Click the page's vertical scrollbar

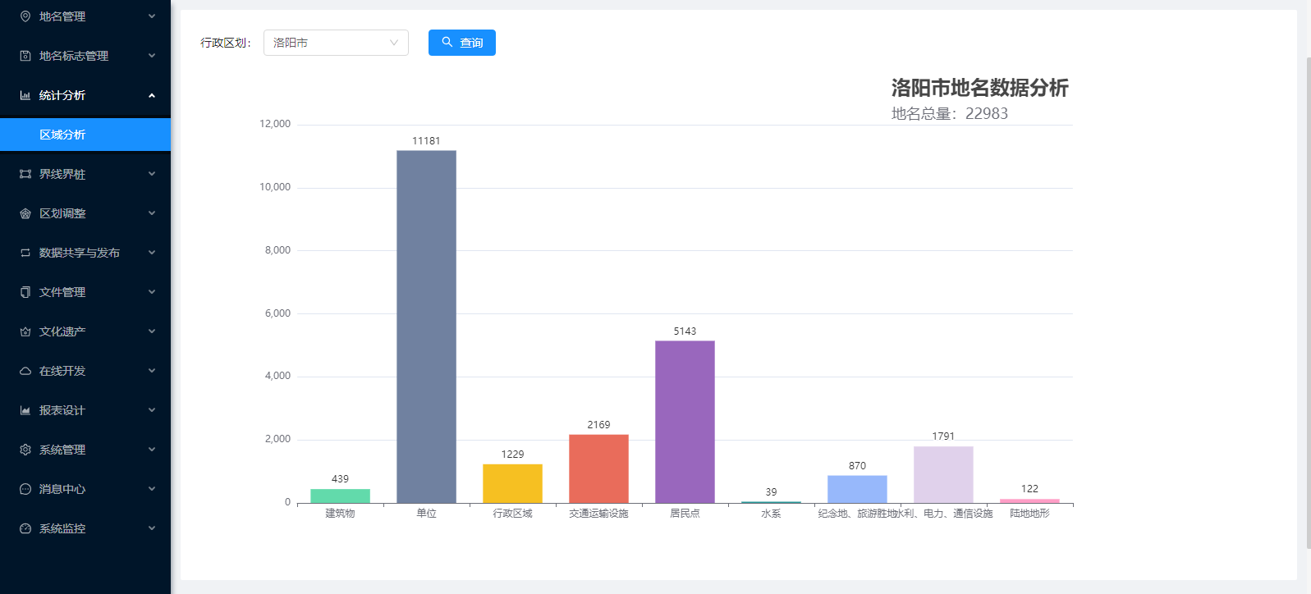[x=1308, y=302]
